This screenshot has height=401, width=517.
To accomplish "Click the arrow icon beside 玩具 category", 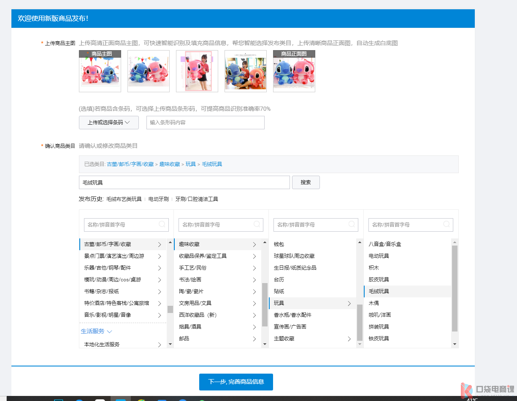I will 349,303.
